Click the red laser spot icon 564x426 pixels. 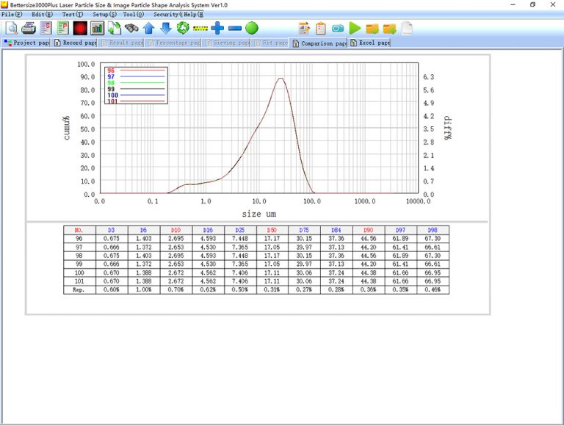pos(80,28)
